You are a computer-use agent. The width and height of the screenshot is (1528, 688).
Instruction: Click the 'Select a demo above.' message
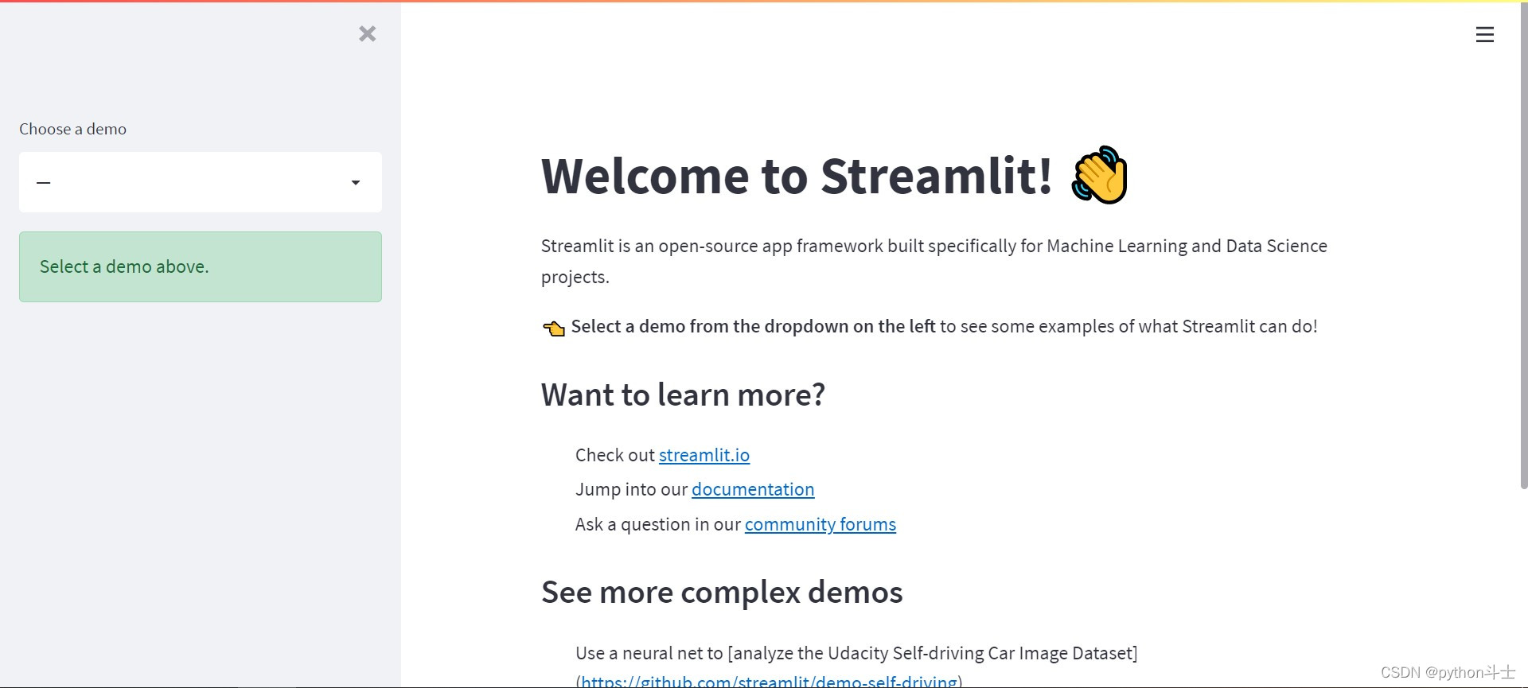coord(201,266)
